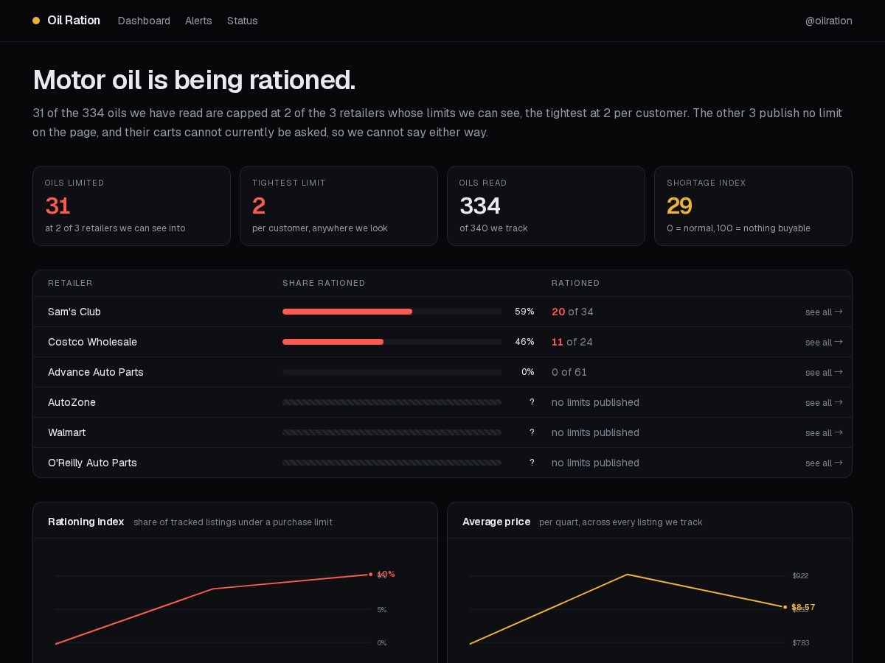885x663 pixels.
Task: Click the Advance Auto Parts retailer name
Action: (96, 372)
